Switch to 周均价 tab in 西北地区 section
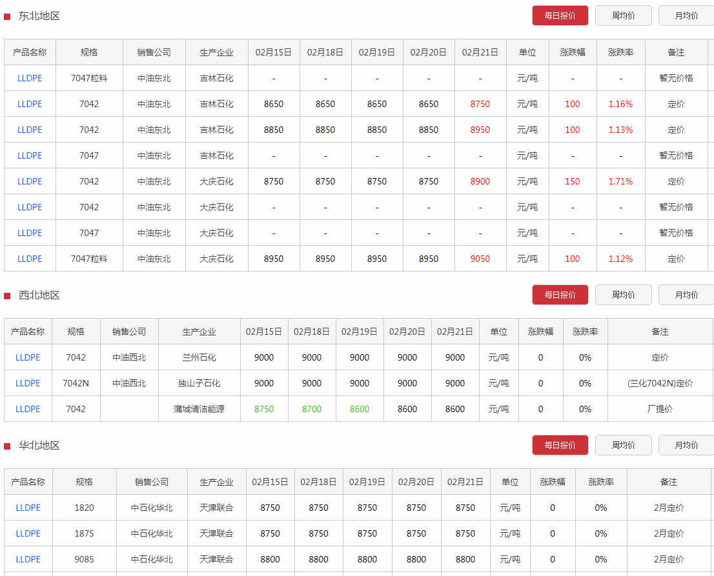This screenshot has width=714, height=576. [624, 295]
